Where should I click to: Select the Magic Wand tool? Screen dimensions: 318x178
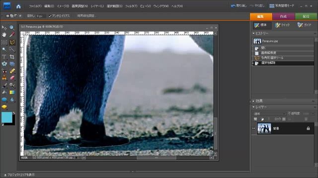point(4,49)
